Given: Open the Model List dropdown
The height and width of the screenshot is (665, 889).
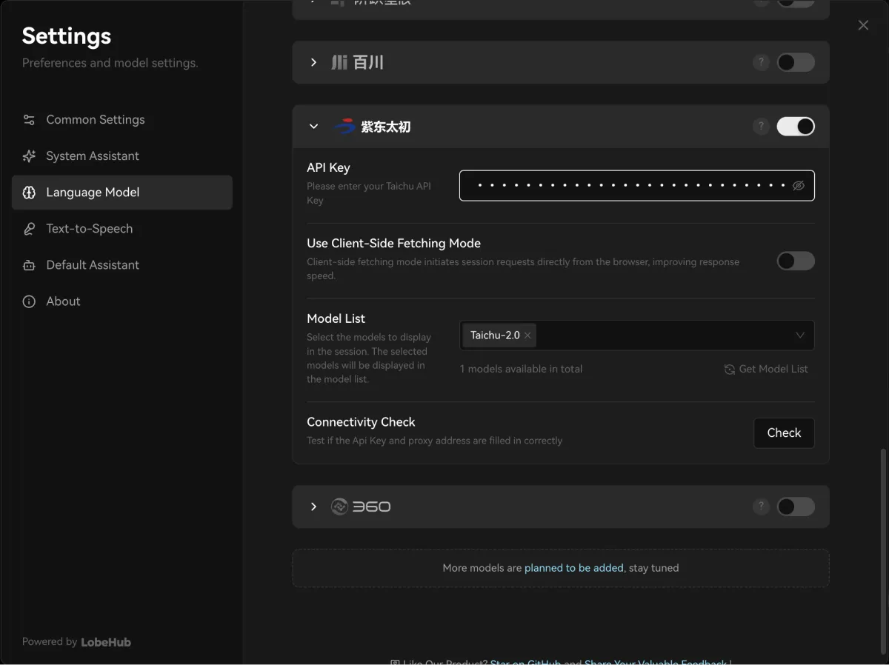Looking at the screenshot, I should click(799, 335).
